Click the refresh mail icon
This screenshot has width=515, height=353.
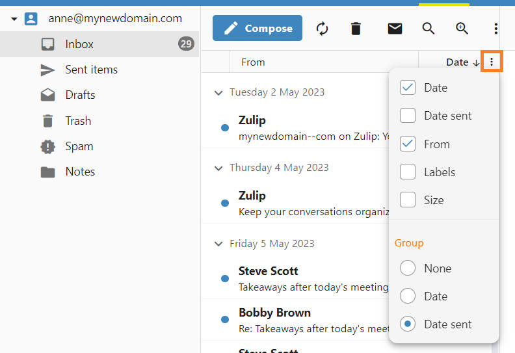point(322,29)
